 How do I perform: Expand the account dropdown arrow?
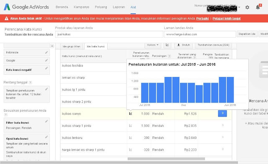[x=239, y=8]
